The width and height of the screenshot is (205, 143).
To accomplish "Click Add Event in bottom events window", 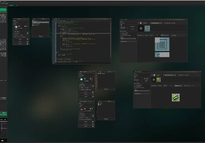I will 106,119.
